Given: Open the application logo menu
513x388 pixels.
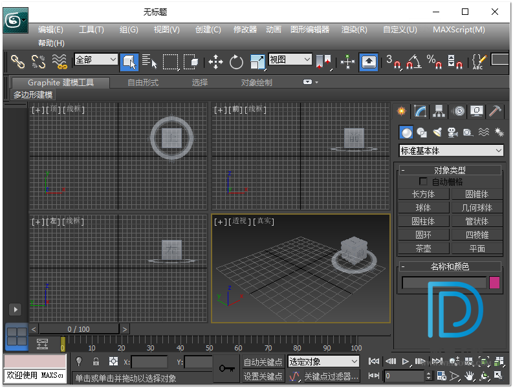Looking at the screenshot, I should point(16,20).
